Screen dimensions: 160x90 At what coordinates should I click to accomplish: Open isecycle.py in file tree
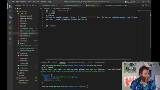23,41
